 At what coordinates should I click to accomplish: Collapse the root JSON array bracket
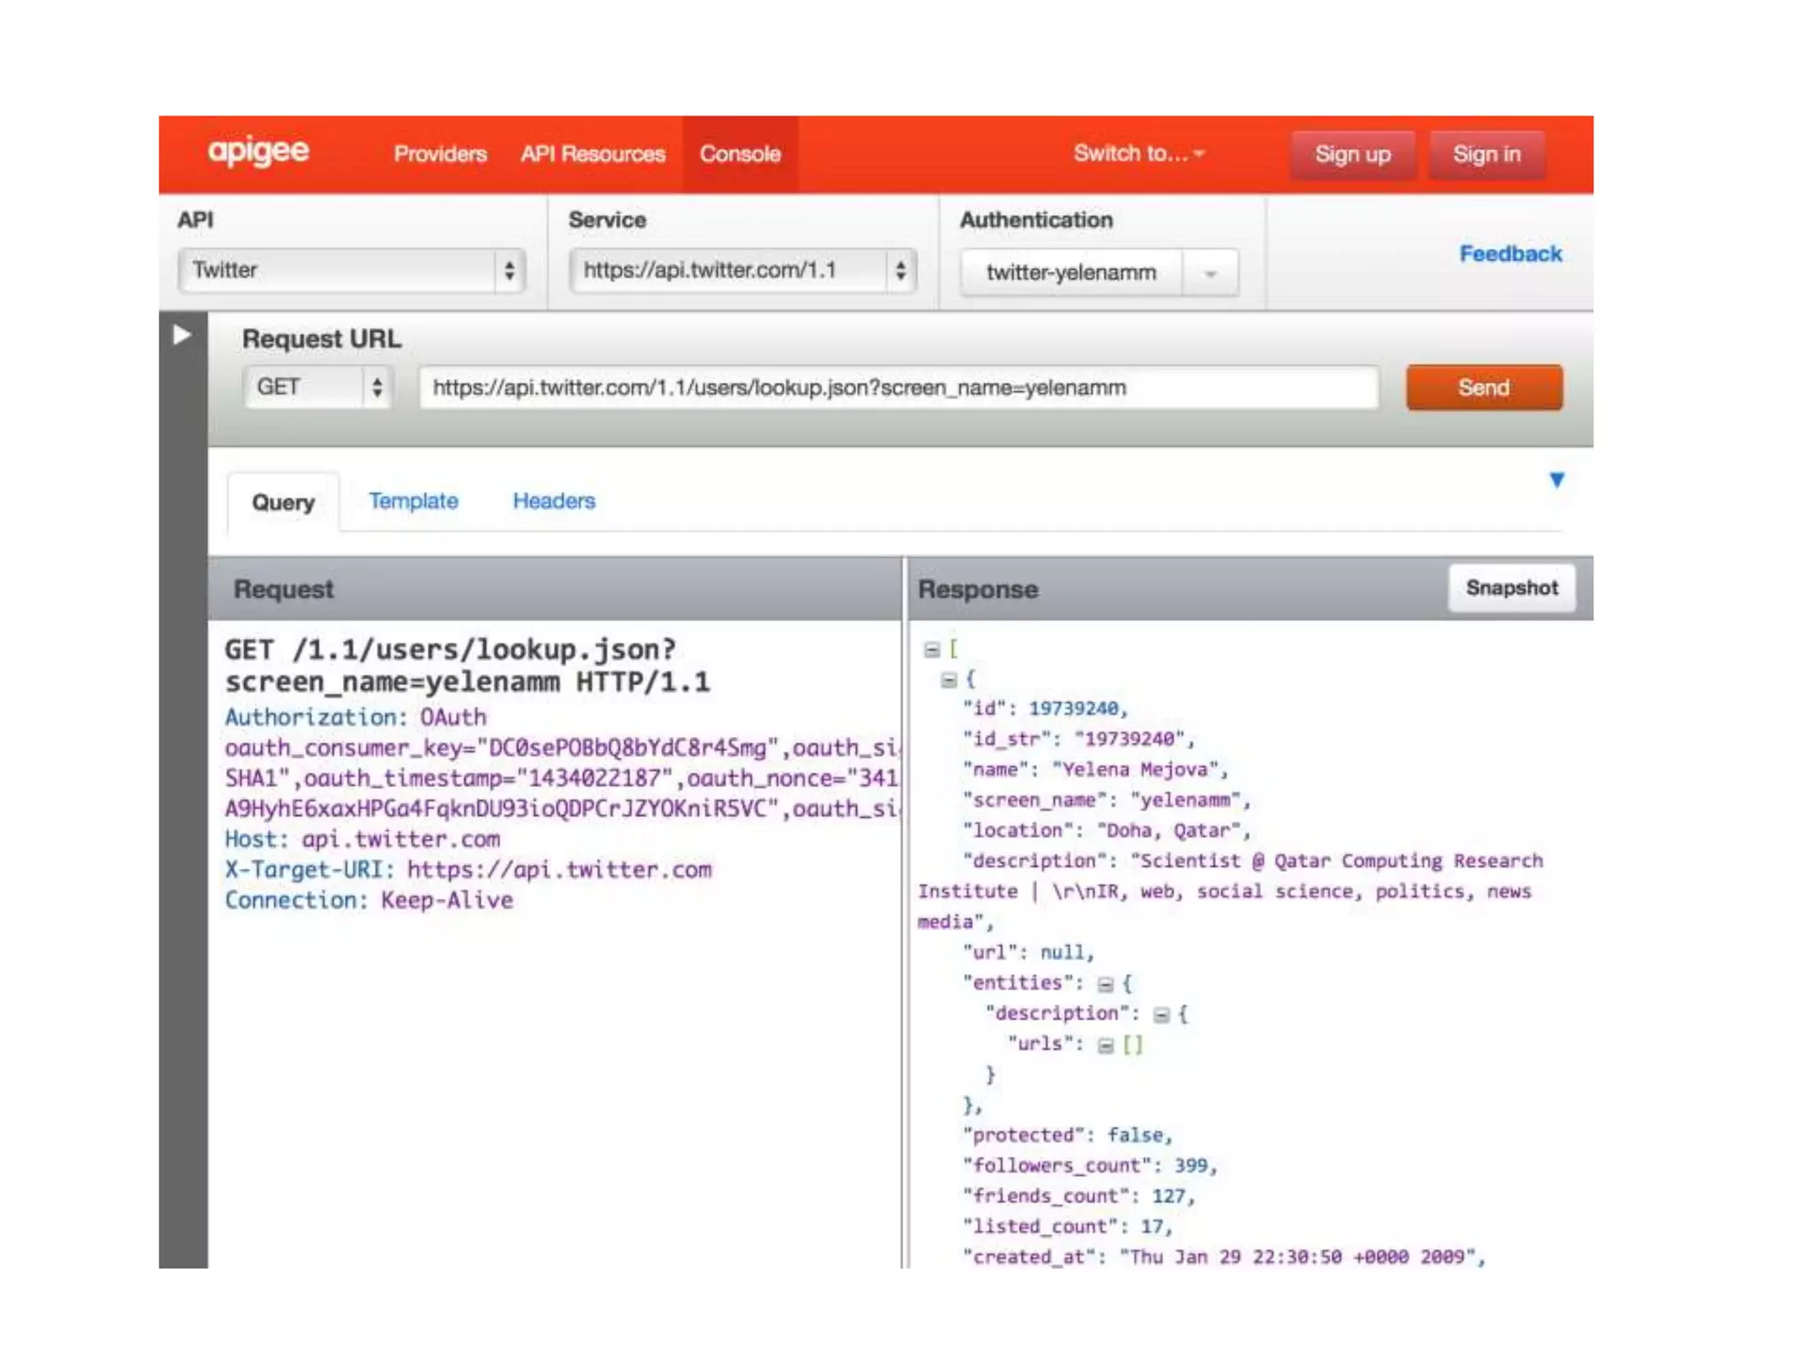[932, 651]
